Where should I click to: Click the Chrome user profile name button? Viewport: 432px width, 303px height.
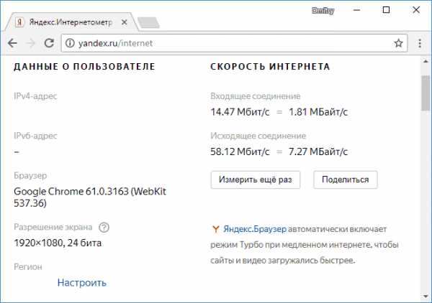323,11
